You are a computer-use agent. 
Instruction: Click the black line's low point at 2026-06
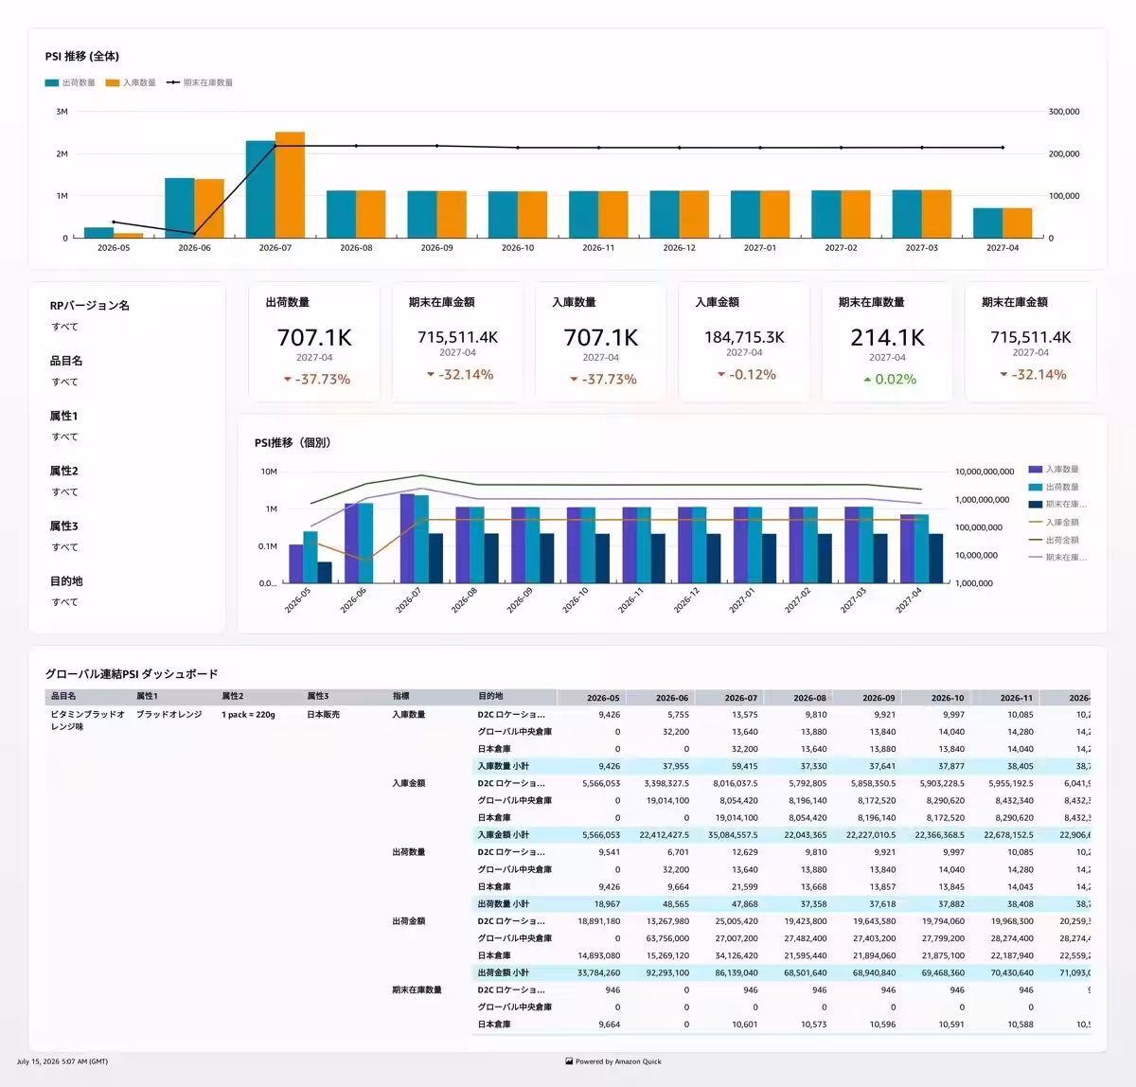(x=194, y=234)
